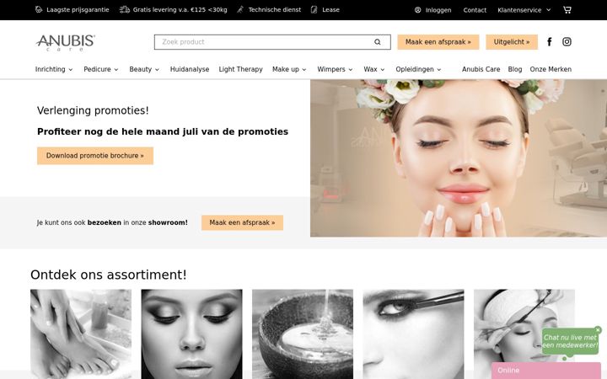Click the Inloggen link

tap(438, 10)
